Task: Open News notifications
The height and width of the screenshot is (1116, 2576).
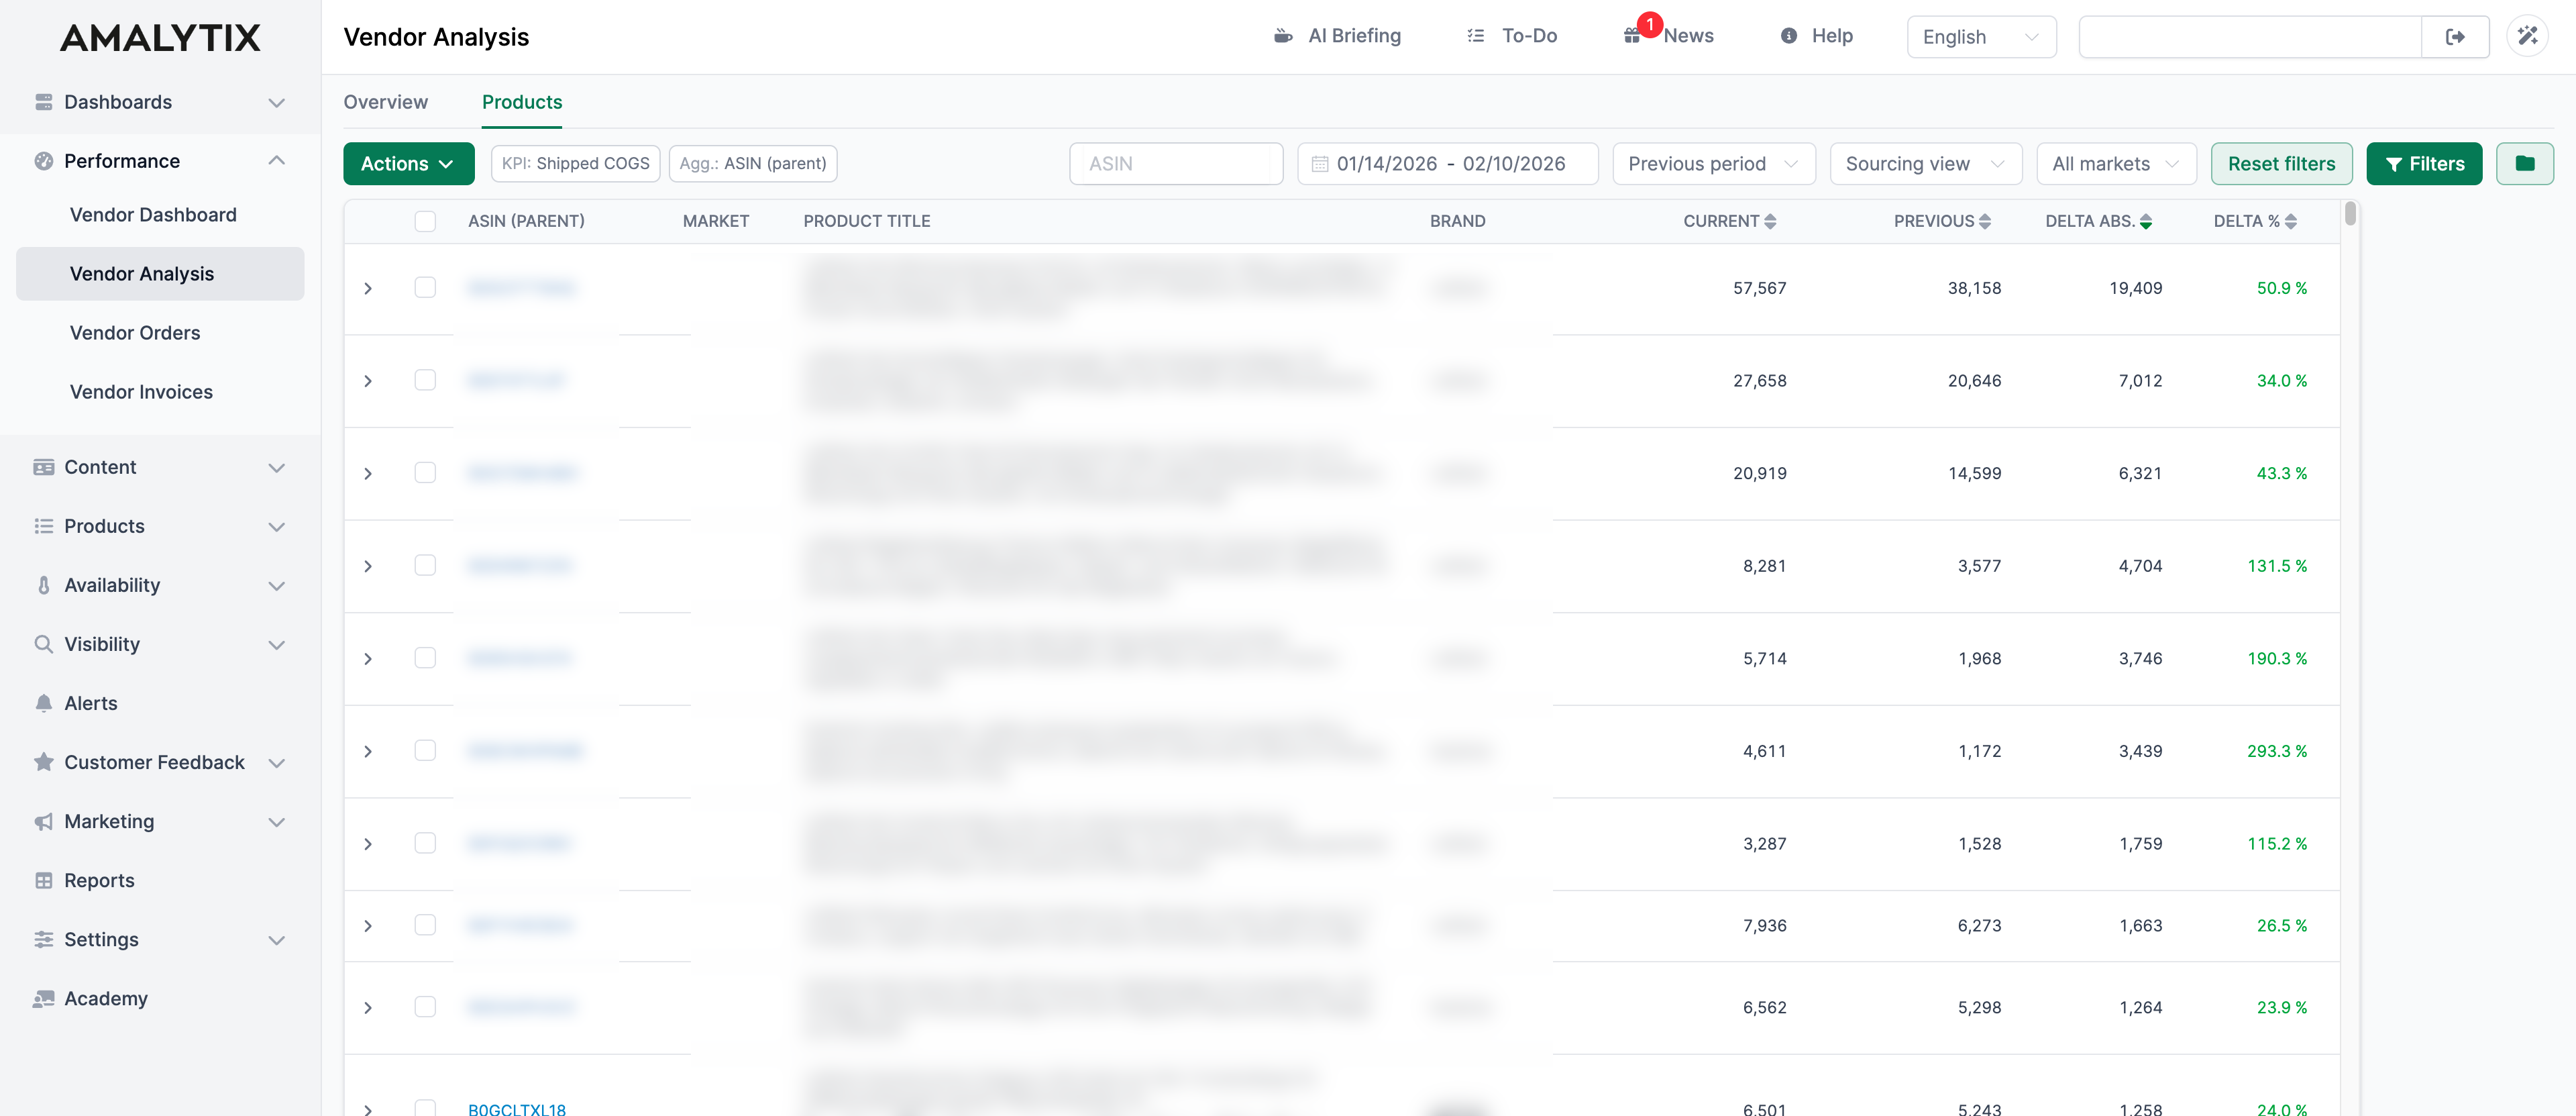Action: tap(1667, 36)
